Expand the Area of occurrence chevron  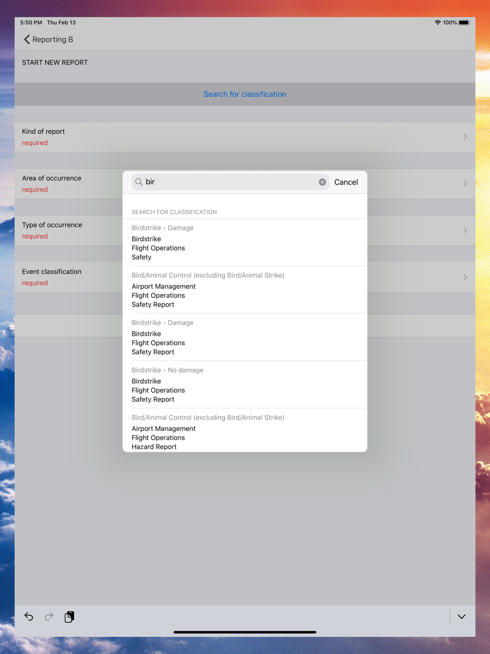465,183
